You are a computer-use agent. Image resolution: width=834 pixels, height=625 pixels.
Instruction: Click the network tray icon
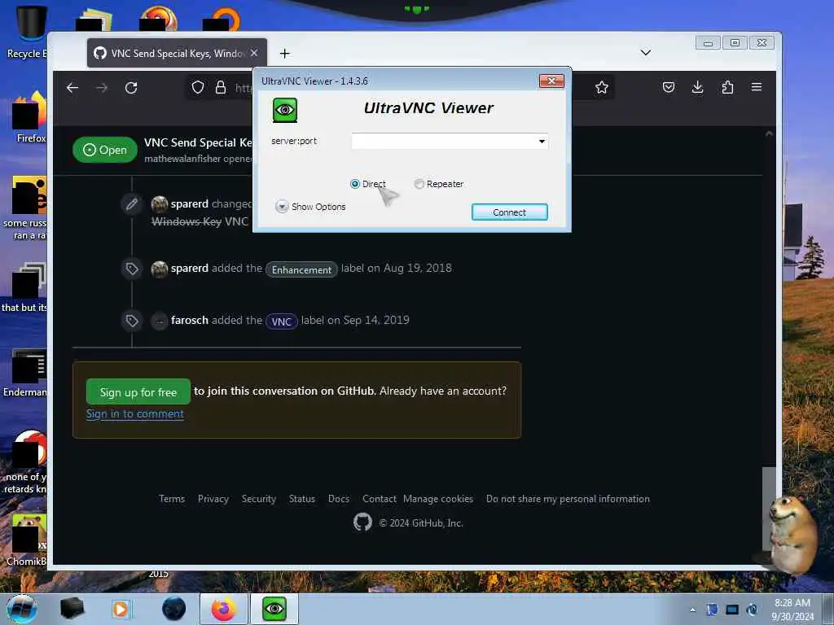(x=732, y=610)
